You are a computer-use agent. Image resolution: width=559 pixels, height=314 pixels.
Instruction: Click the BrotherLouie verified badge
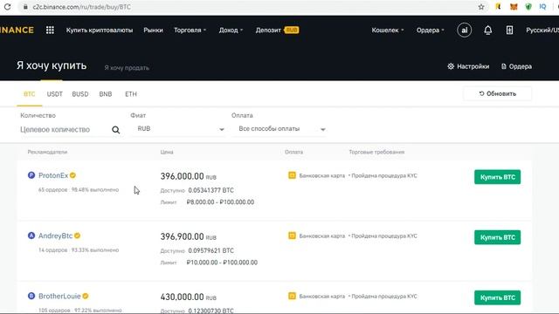coord(86,297)
